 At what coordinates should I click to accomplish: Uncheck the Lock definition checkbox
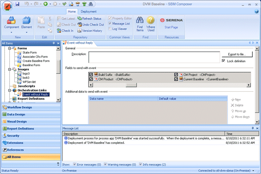pos(224,61)
